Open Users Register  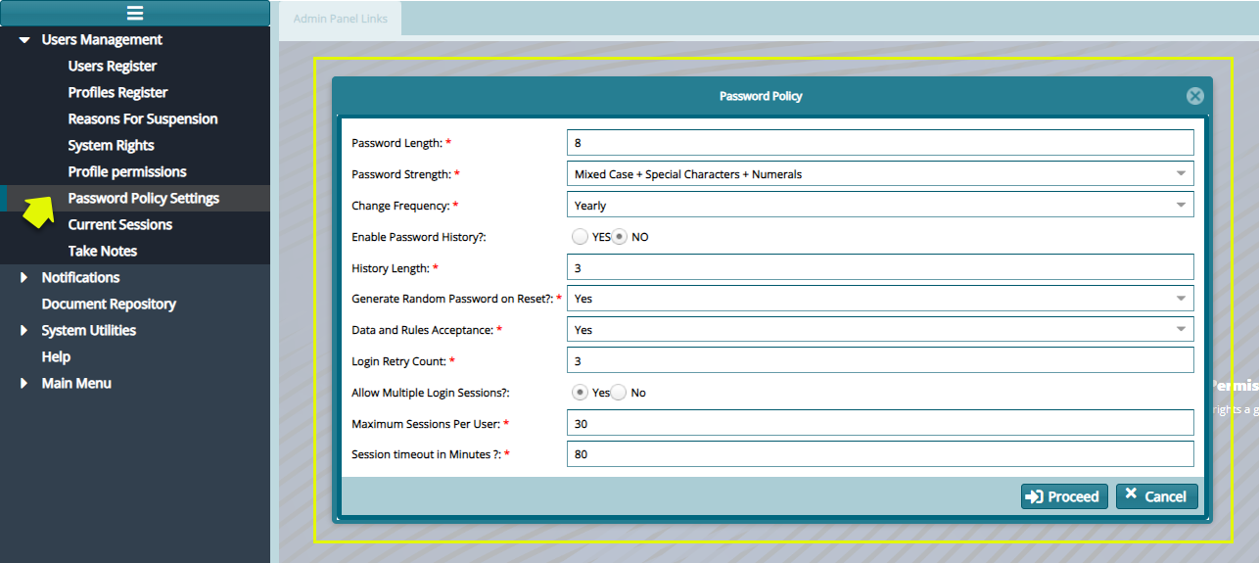(113, 67)
